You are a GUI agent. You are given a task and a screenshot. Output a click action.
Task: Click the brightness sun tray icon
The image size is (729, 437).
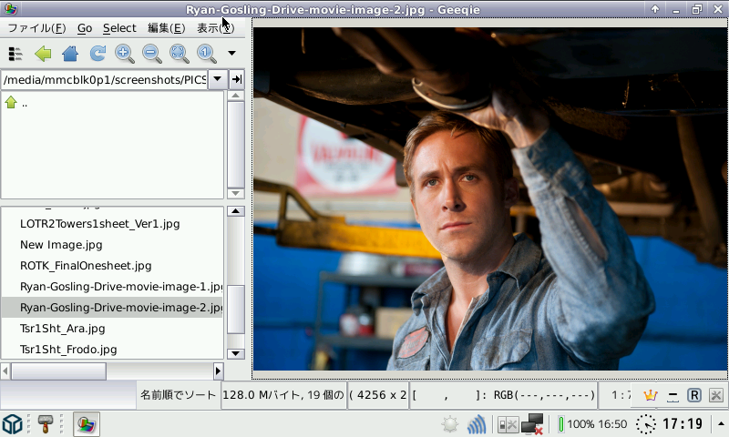coord(450,424)
